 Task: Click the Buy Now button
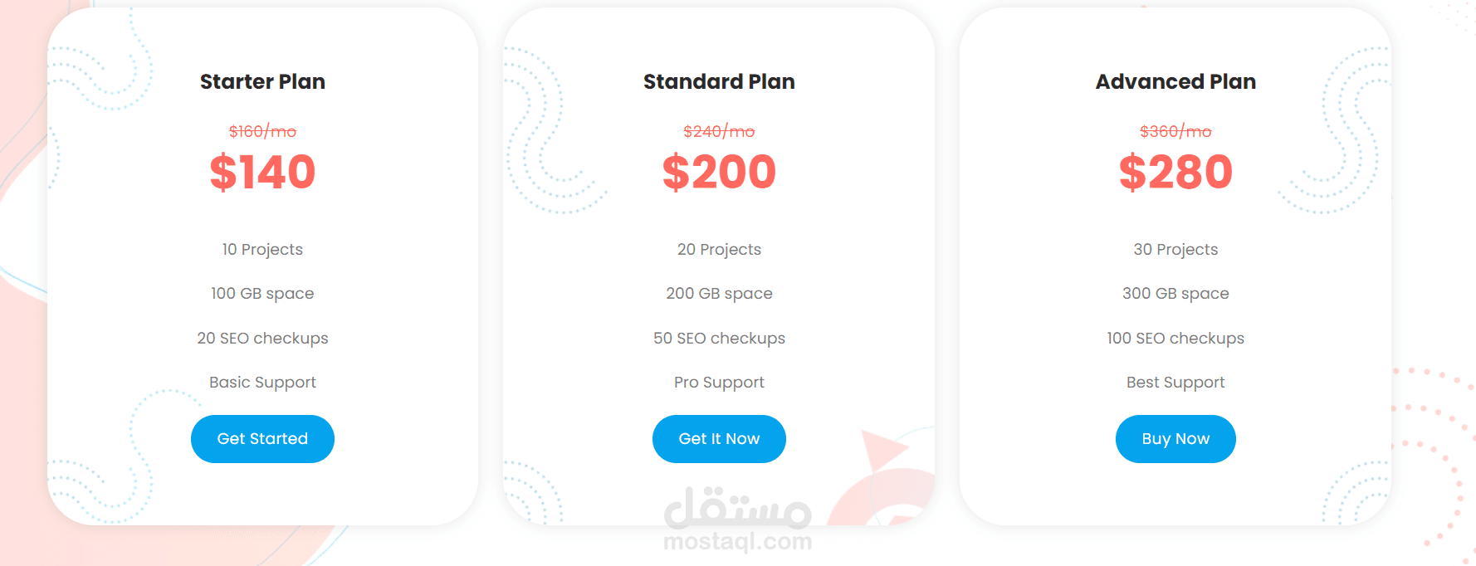[x=1175, y=439]
